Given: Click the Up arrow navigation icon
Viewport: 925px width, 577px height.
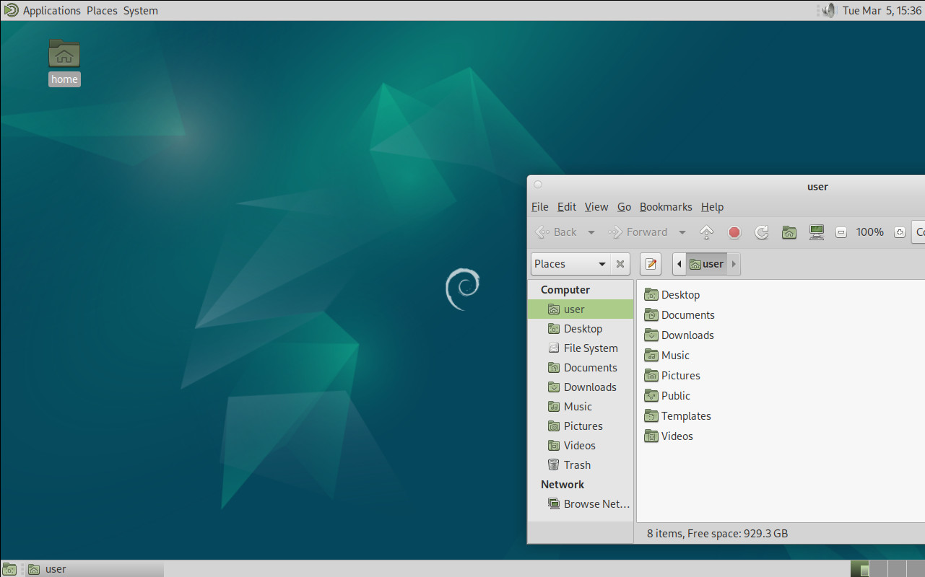Looking at the screenshot, I should coord(706,232).
